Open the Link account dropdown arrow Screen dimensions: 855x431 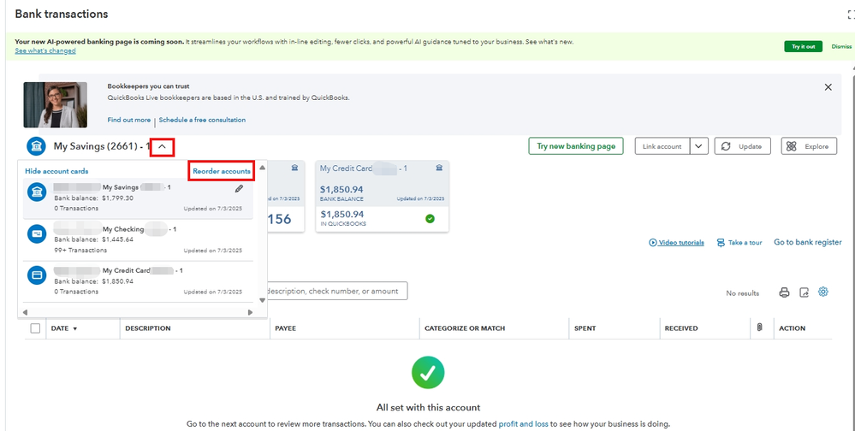(699, 146)
